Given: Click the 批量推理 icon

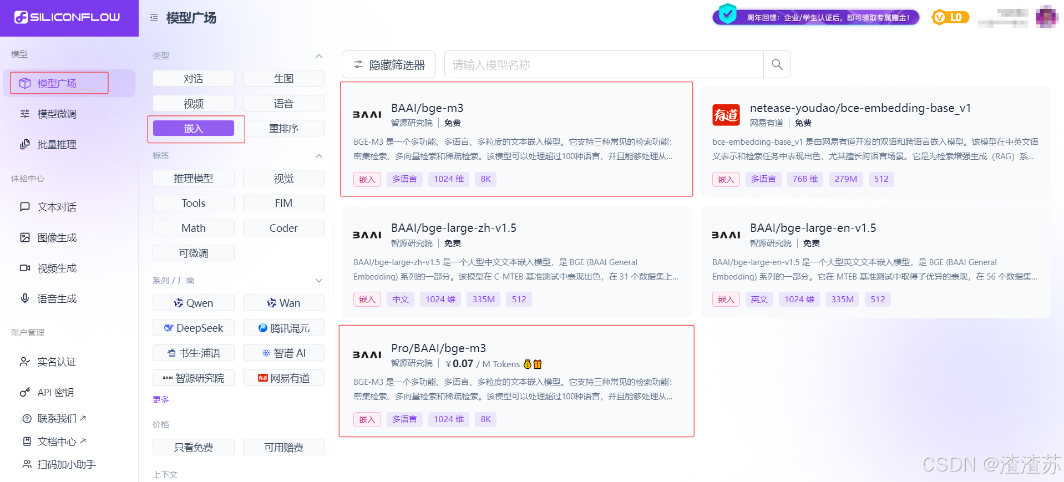Looking at the screenshot, I should (25, 144).
